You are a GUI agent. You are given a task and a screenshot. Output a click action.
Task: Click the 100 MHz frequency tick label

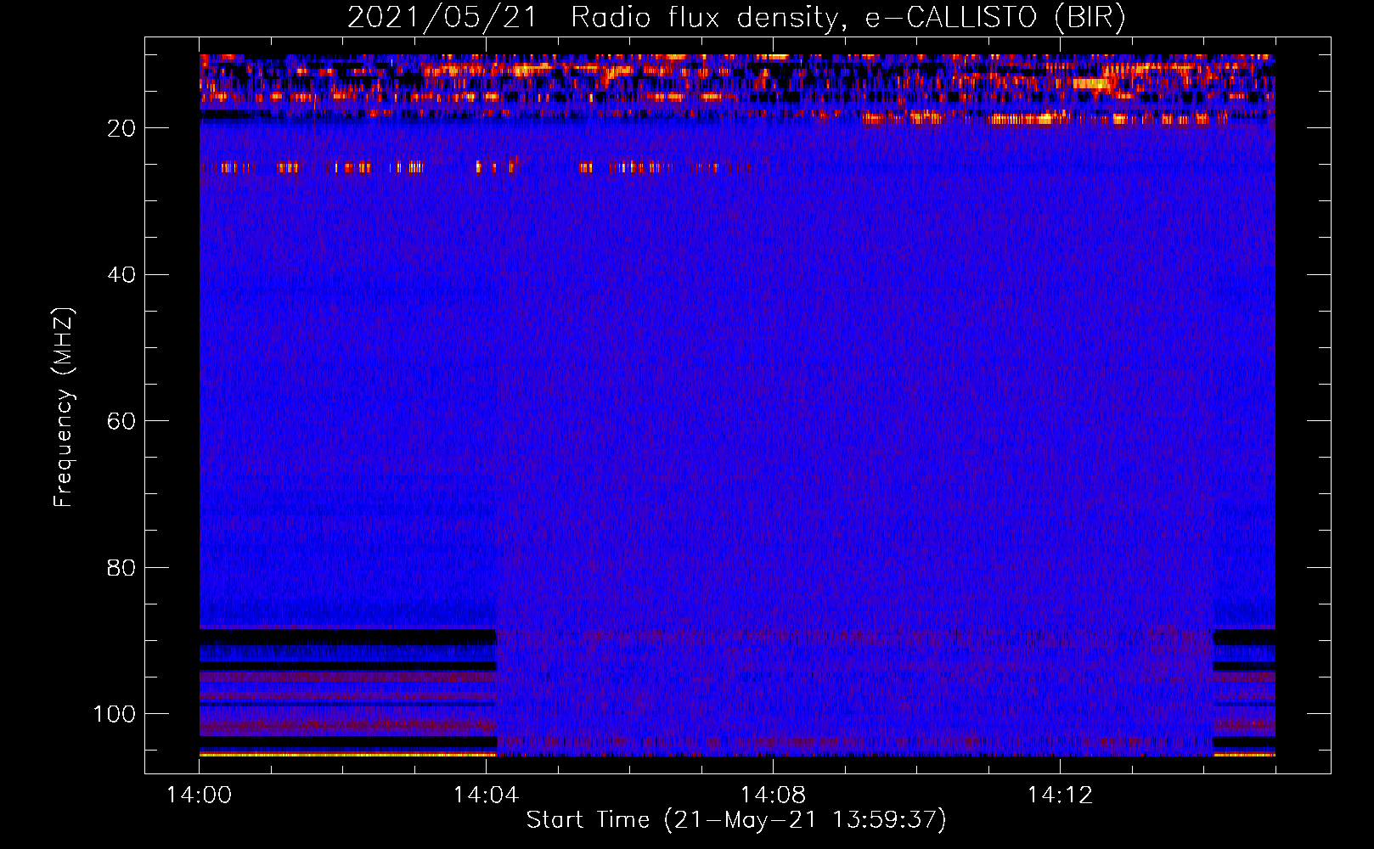point(115,714)
